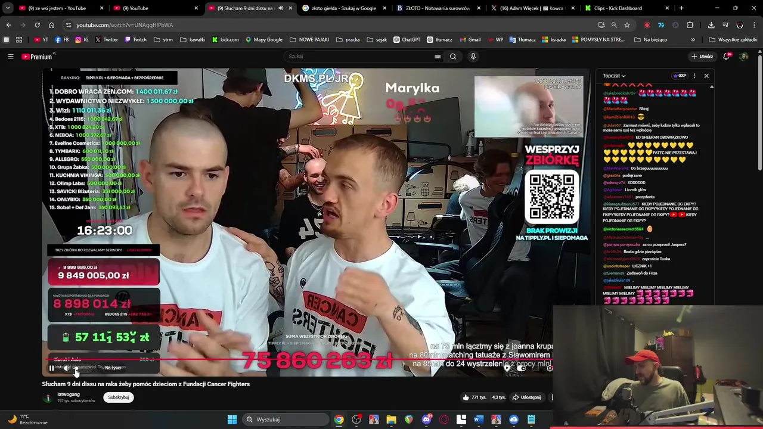Open the Windows Start menu
This screenshot has width=763, height=429.
(232, 419)
